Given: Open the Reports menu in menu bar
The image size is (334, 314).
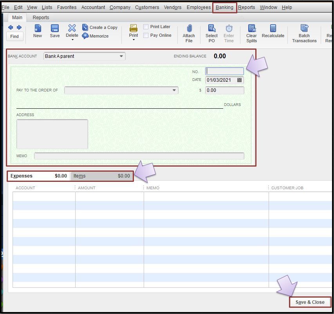Looking at the screenshot, I should click(x=246, y=7).
